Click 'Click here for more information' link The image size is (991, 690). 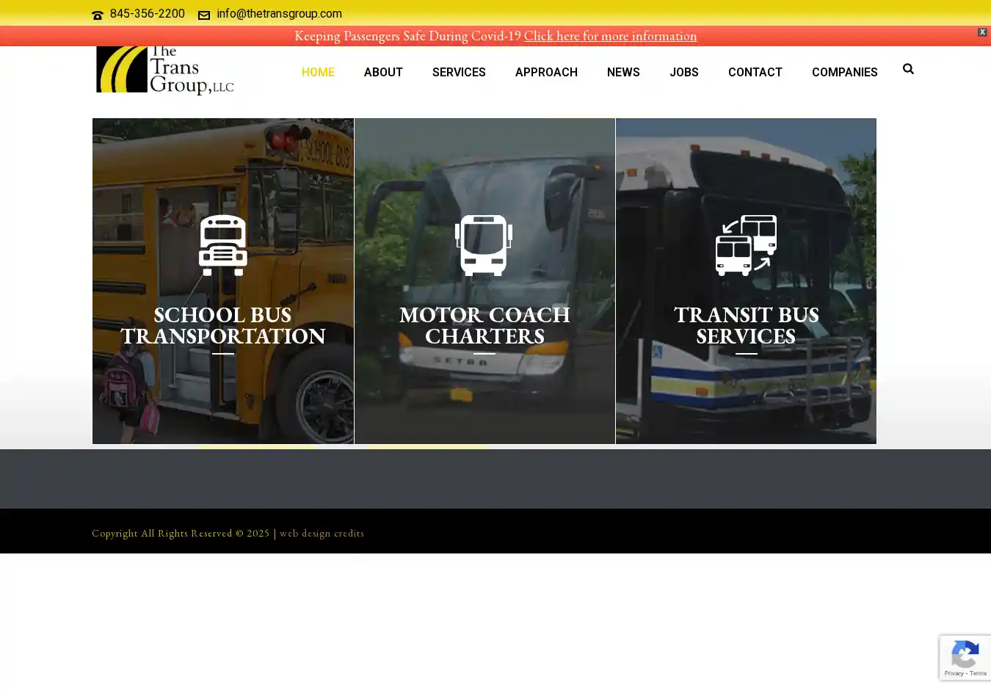pos(610,36)
